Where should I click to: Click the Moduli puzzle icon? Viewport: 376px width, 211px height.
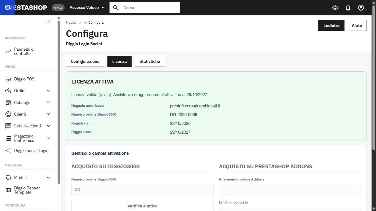point(8,178)
